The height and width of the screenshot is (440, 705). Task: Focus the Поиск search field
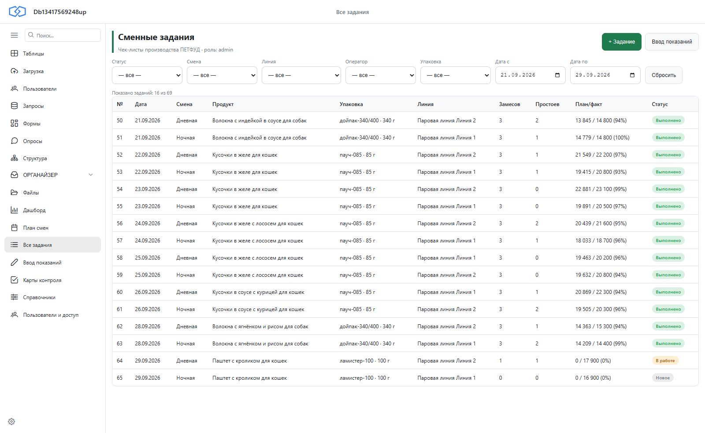pyautogui.click(x=63, y=35)
